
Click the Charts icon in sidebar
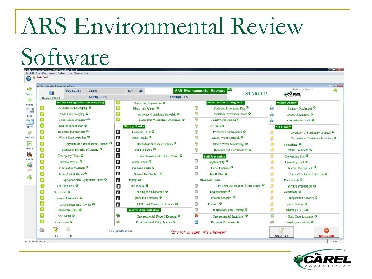tap(29, 154)
